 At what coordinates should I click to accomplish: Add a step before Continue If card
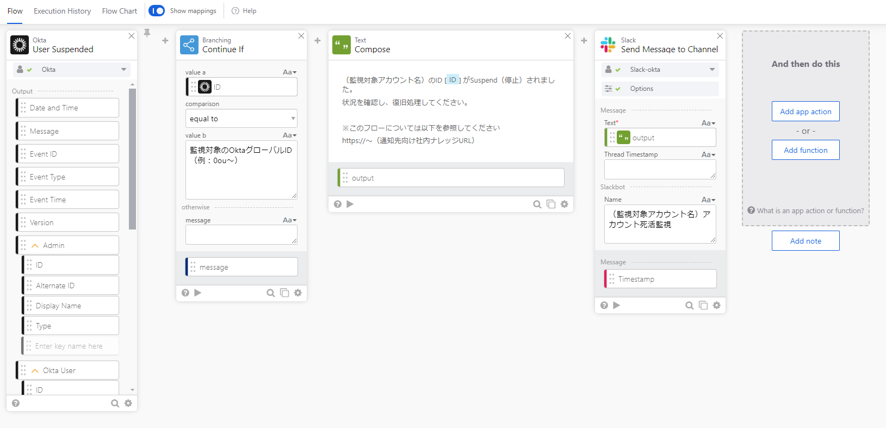[x=165, y=40]
